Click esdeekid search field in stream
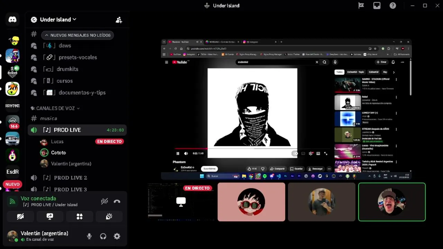This screenshot has width=443, height=249. coord(275,62)
